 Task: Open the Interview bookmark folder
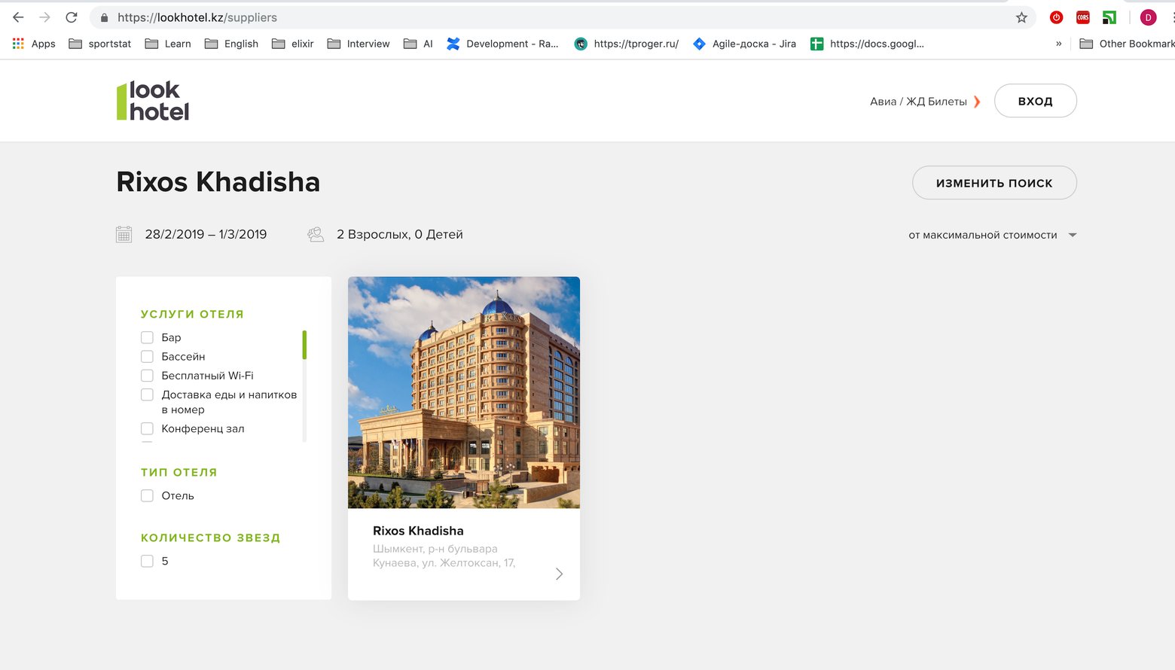click(359, 44)
